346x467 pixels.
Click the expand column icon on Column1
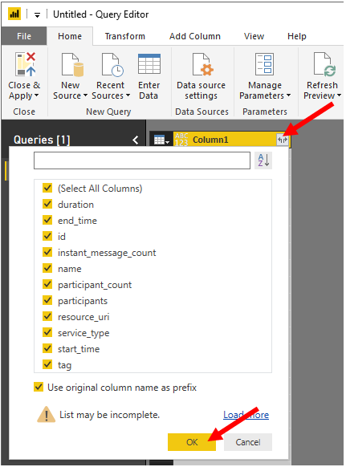pyautogui.click(x=283, y=140)
